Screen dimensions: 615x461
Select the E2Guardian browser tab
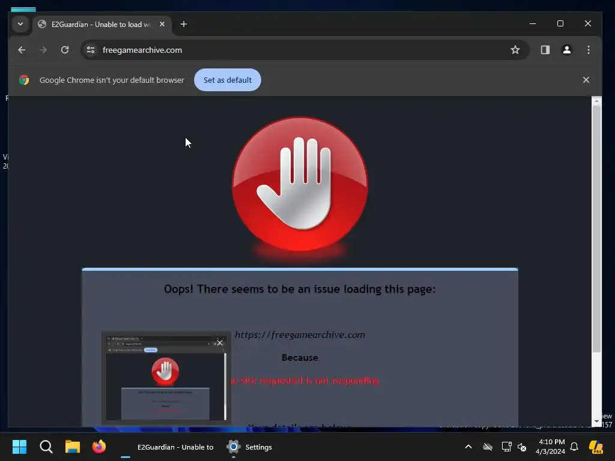coord(102,24)
